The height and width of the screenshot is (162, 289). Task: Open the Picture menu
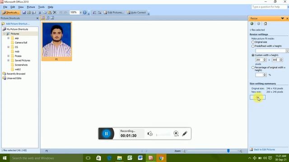tap(31, 7)
